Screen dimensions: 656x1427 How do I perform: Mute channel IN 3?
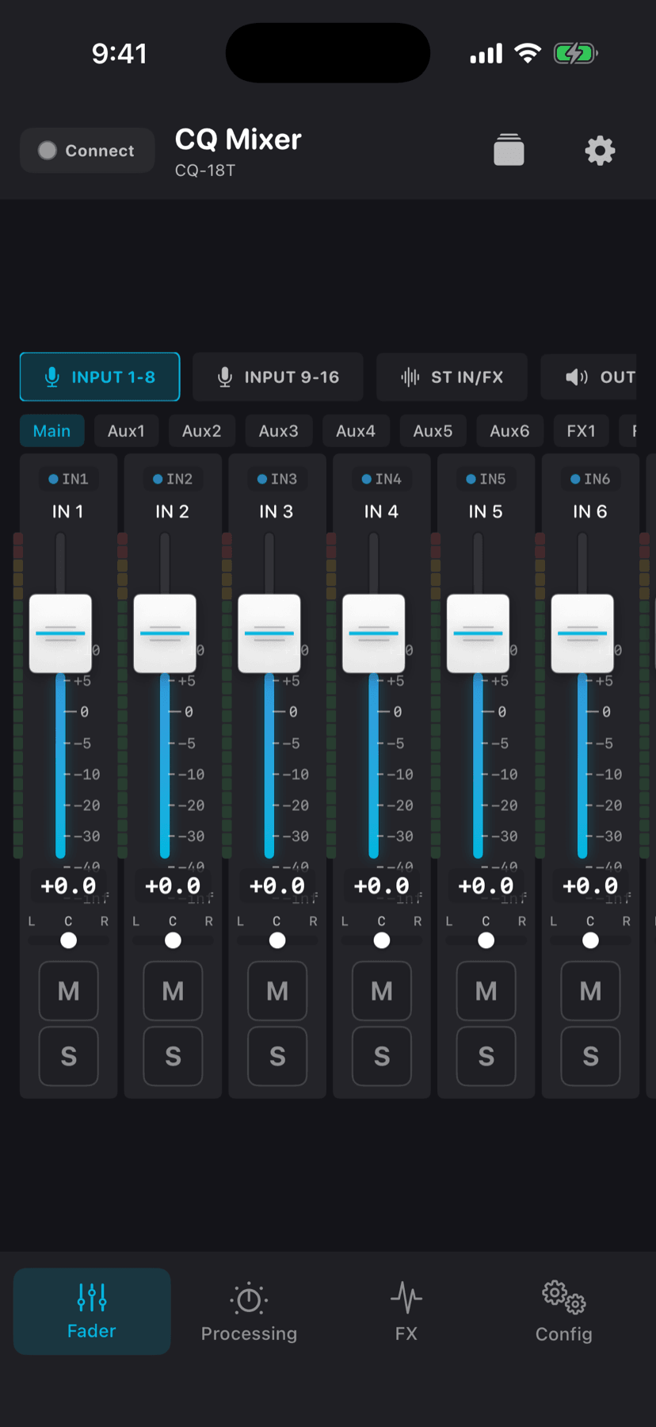277,991
